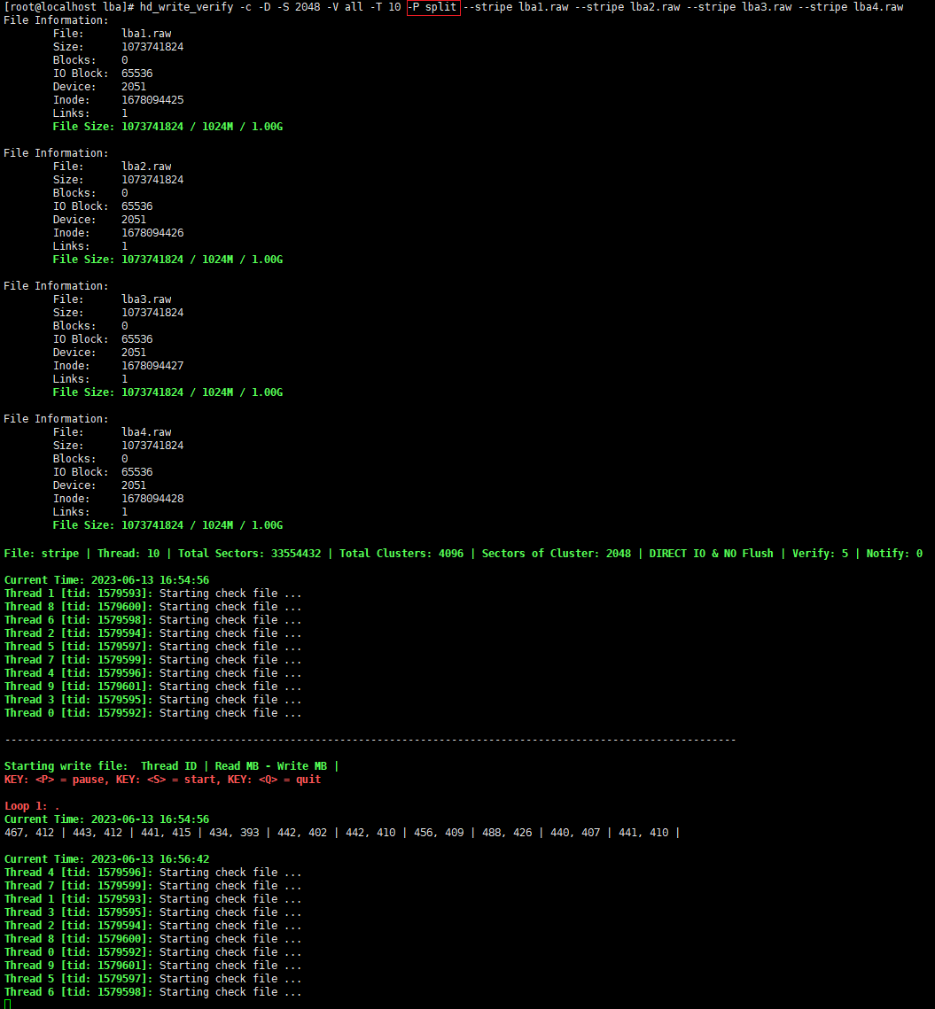Click second 'Thread 4 [tid: 1579596]' line
Image resolution: width=935 pixels, height=1009 pixels.
[152, 873]
